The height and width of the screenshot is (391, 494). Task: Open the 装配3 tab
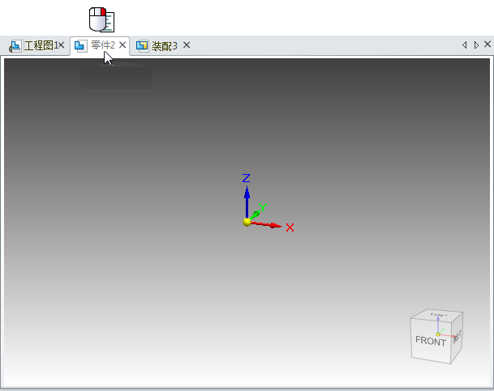point(164,45)
